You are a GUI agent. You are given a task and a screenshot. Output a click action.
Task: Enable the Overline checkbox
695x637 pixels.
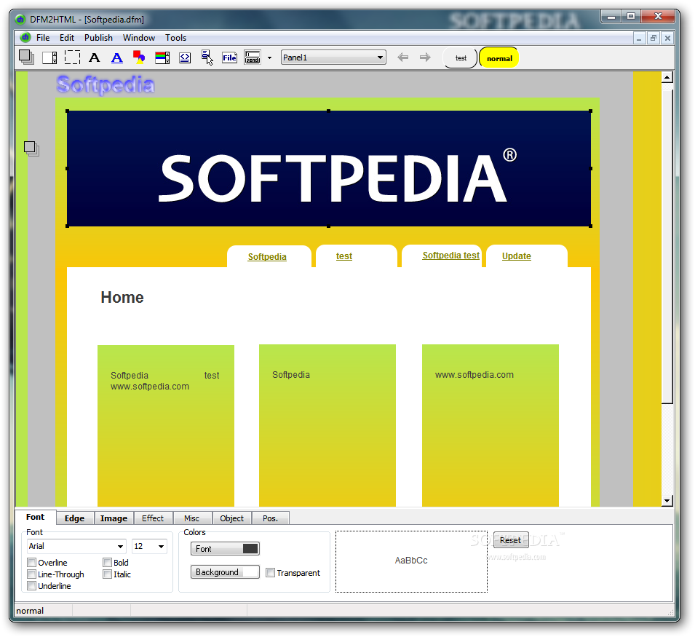[31, 563]
